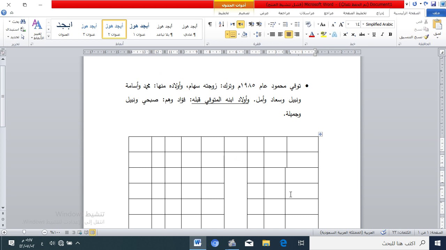The height and width of the screenshot is (250, 446).
Task: Click the Replace (استبدال) icon
Action: click(14, 30)
